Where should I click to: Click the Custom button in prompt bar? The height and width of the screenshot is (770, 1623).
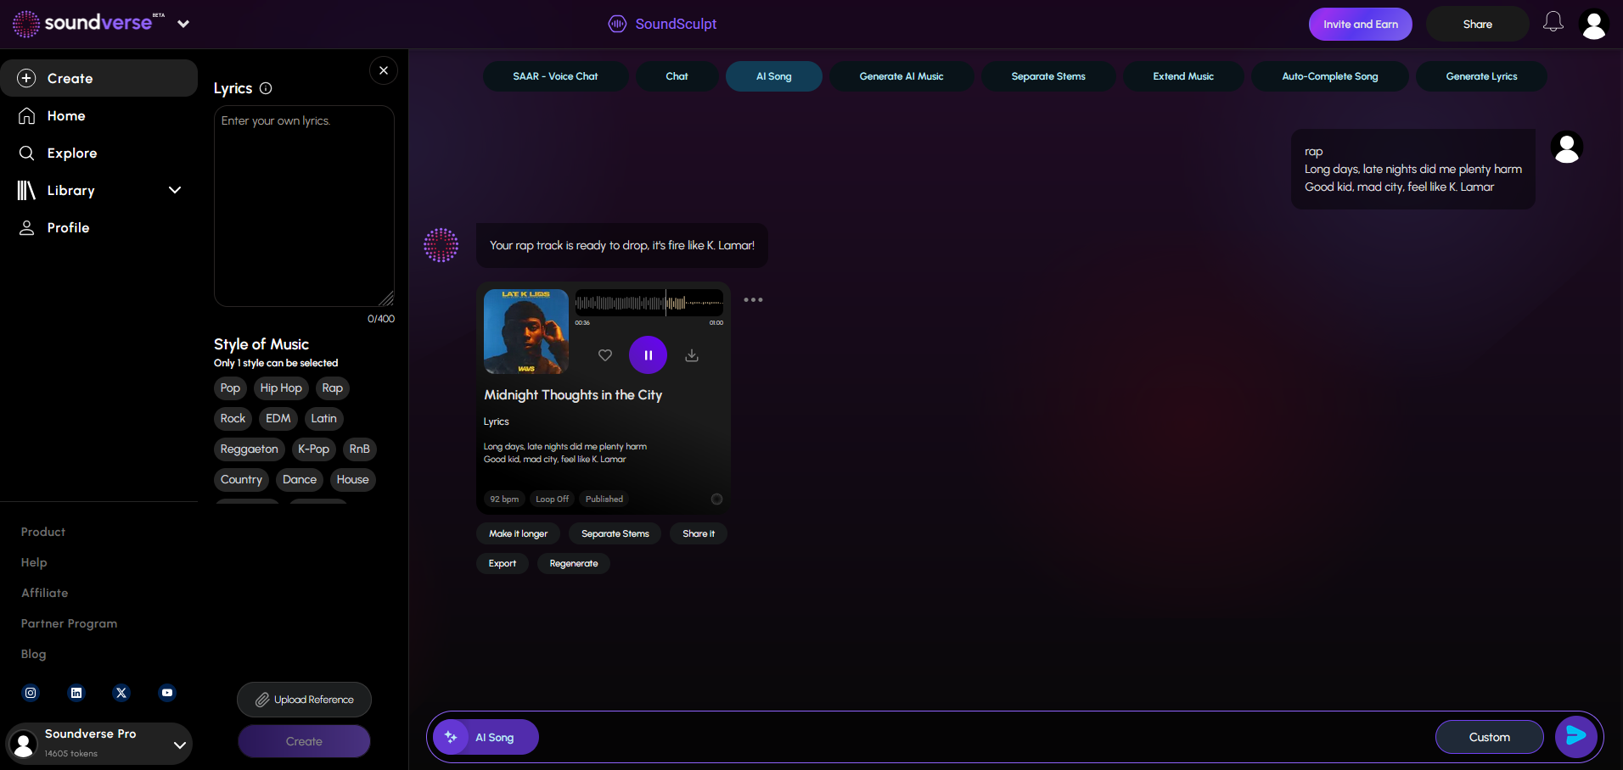1489,737
